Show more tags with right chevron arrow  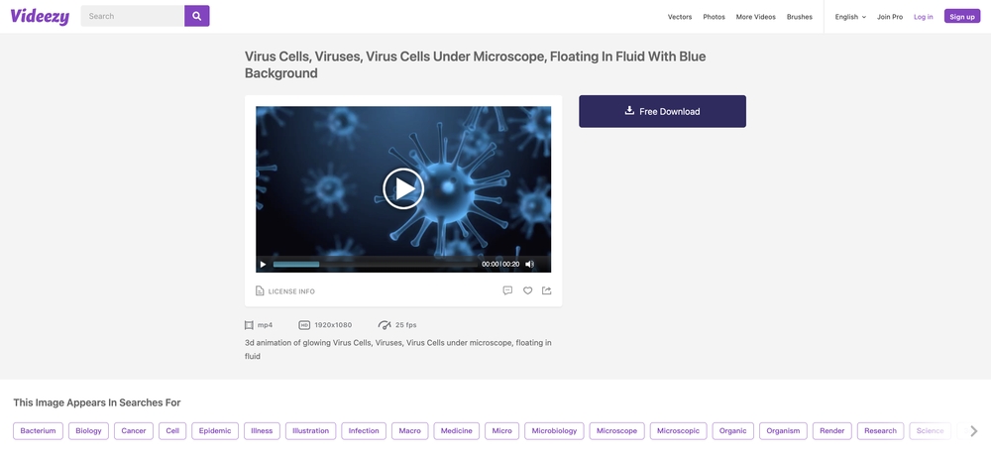(x=974, y=431)
